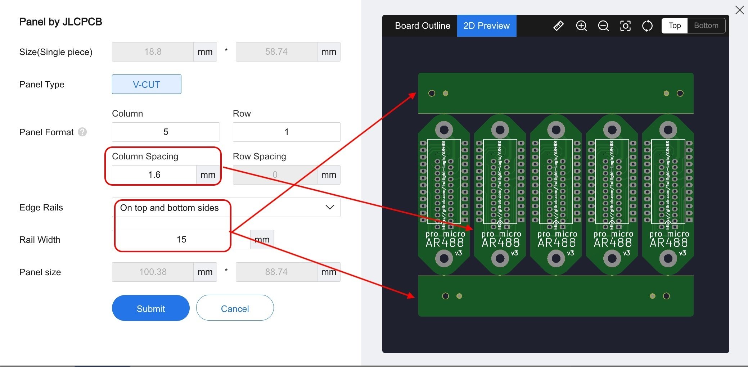Close the Panel by JLCPCB dialog
This screenshot has height=367, width=748.
click(x=740, y=10)
